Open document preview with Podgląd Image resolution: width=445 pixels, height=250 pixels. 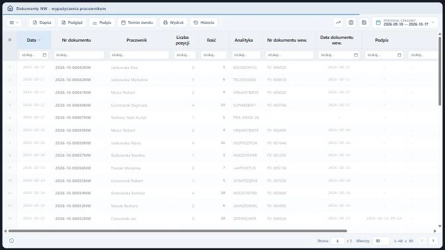coord(72,22)
